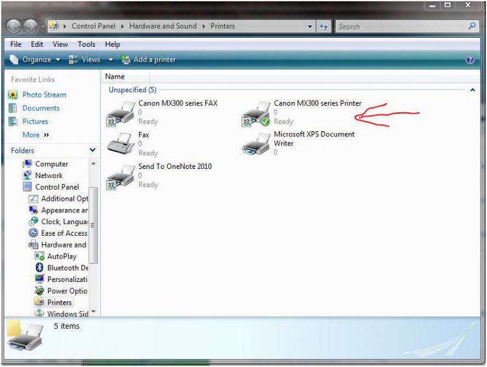Select Hardware and Sound breadcrumb
Viewport: 487px width, 367px height.
(x=163, y=26)
